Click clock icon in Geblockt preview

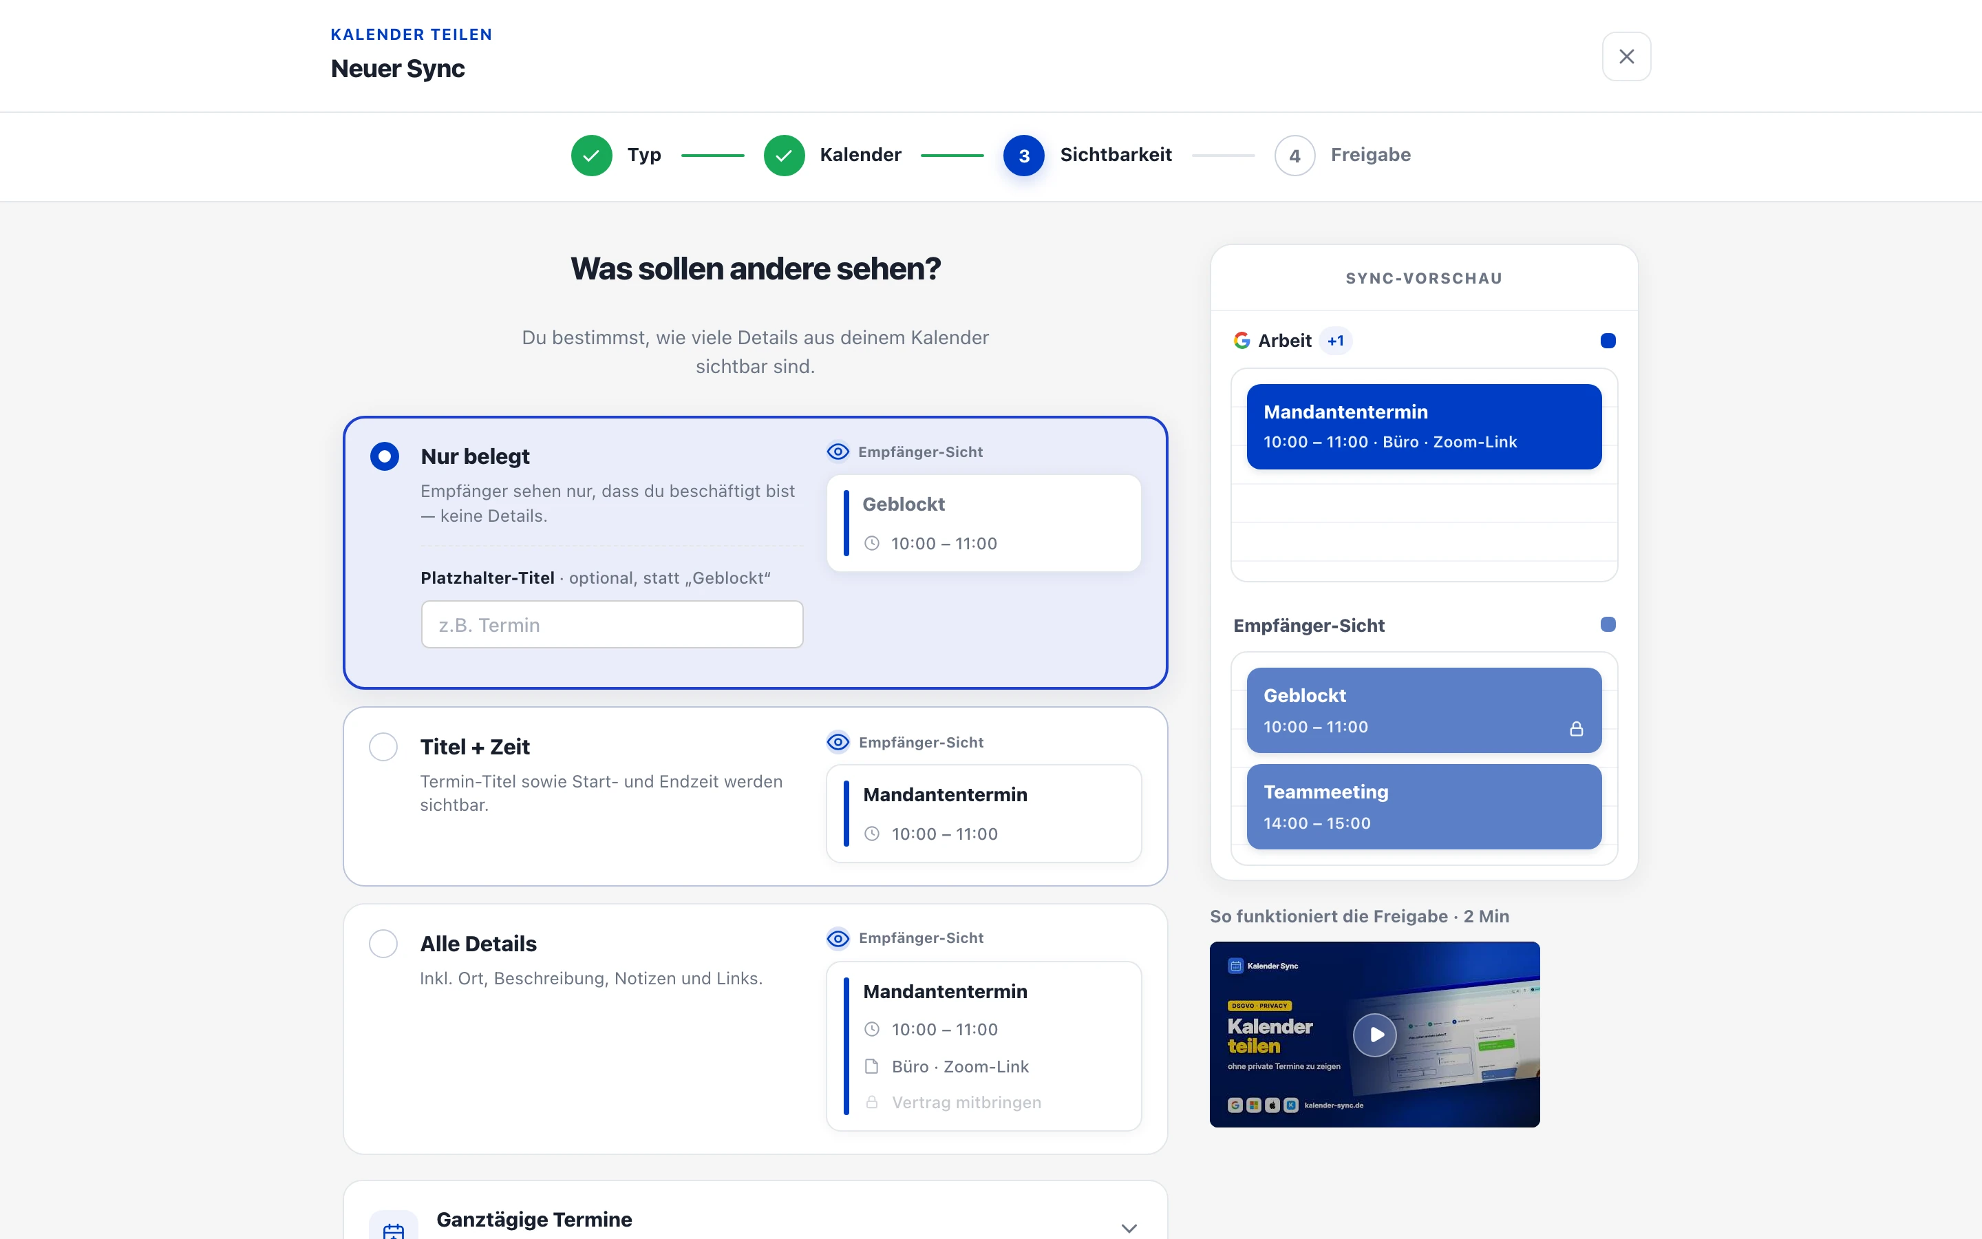872,543
